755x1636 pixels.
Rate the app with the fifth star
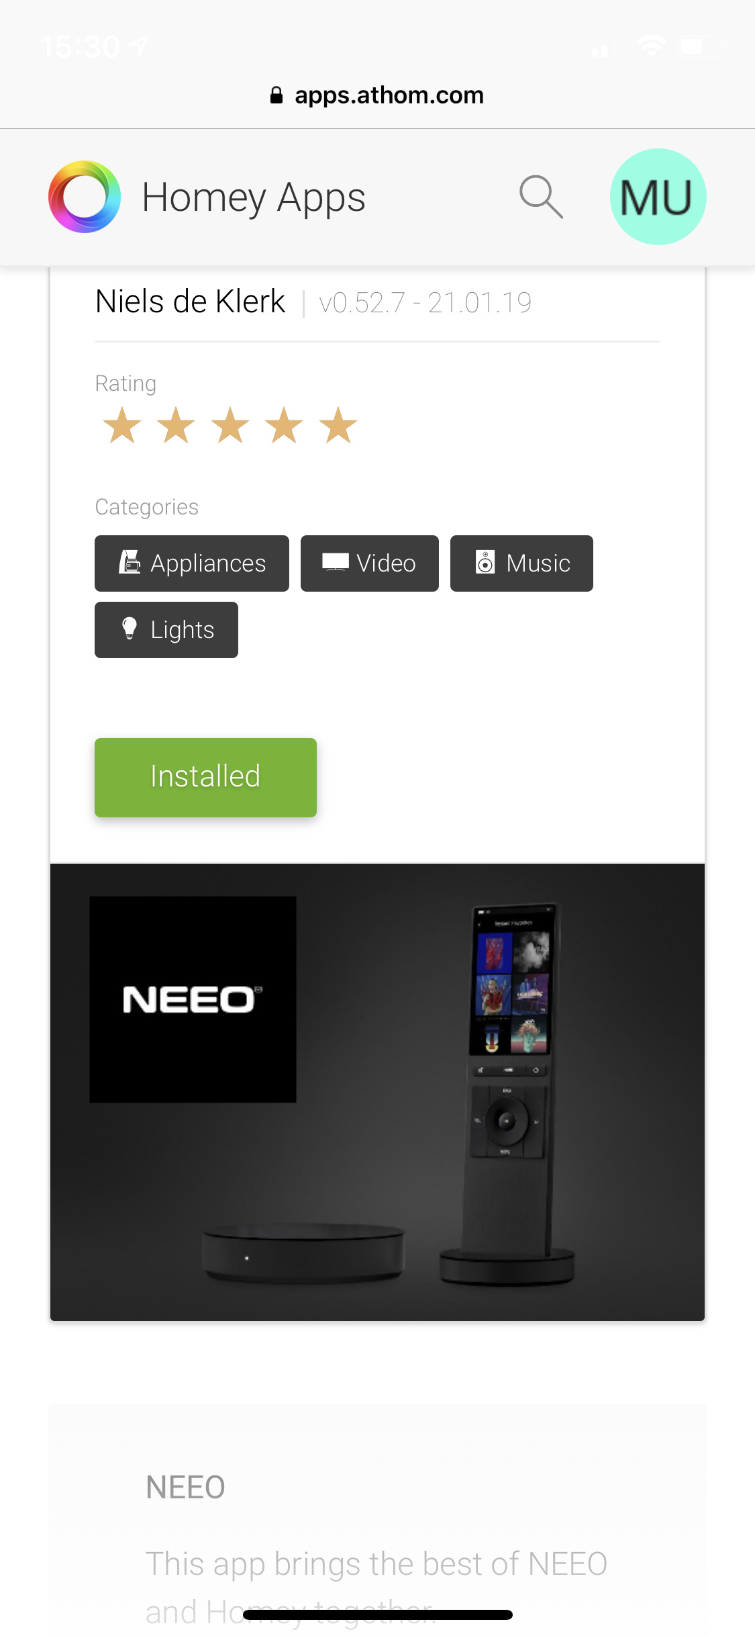[x=338, y=425]
